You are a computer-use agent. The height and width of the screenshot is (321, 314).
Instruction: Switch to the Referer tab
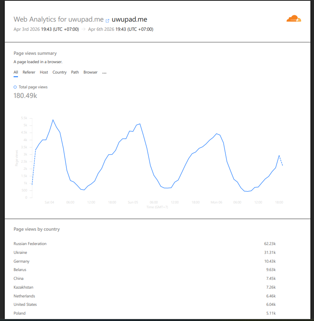(x=29, y=72)
